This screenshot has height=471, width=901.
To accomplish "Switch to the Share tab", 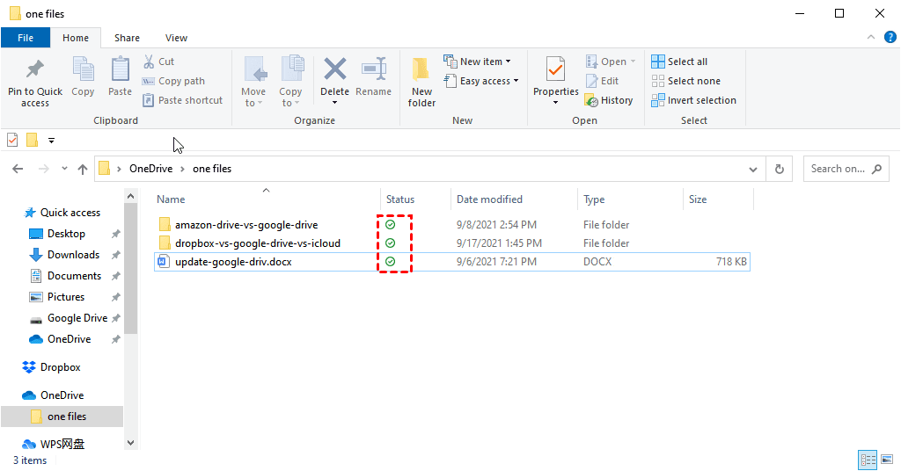I will 127,38.
